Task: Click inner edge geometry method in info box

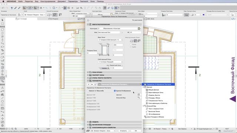Action: [x=55, y=15]
